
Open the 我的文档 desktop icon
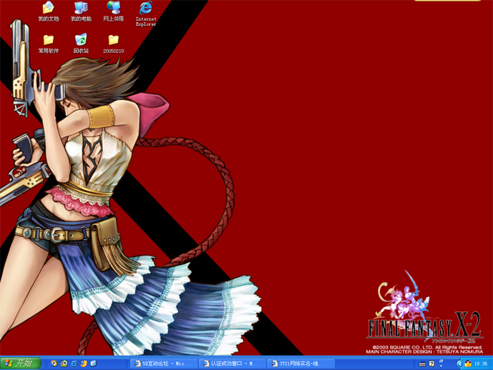click(49, 11)
